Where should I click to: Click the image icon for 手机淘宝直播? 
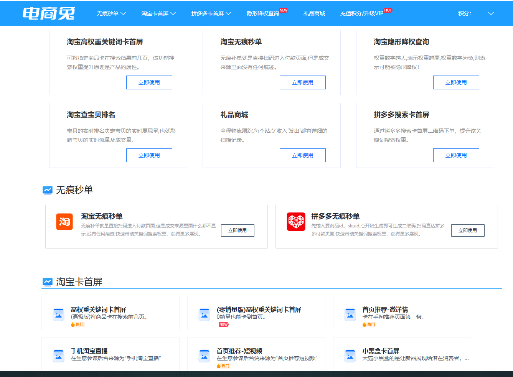(x=58, y=356)
